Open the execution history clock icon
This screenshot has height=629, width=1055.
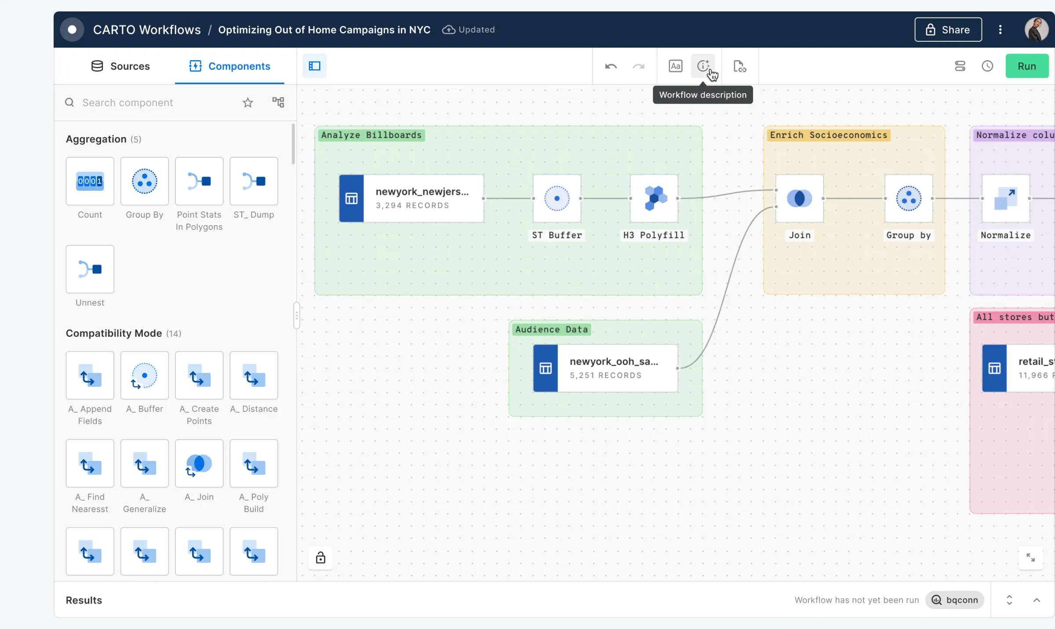click(x=987, y=66)
